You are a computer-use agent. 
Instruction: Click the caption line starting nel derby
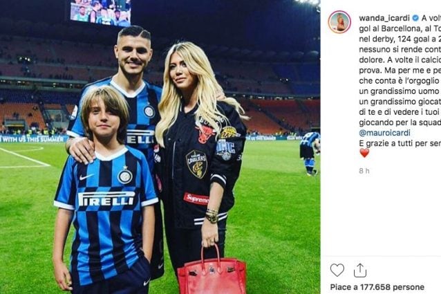(x=400, y=39)
